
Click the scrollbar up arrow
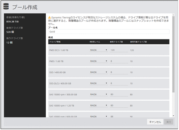(x=173, y=15)
